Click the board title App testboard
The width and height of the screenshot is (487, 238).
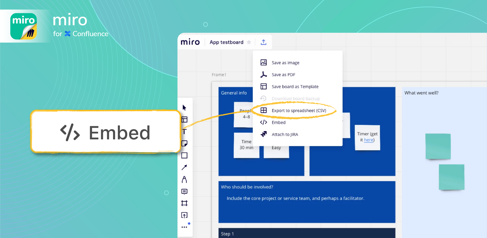coord(227,42)
